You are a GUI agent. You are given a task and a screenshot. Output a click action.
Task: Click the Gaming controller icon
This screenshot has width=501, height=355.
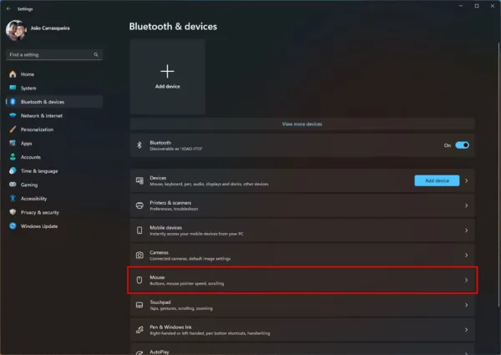point(13,185)
